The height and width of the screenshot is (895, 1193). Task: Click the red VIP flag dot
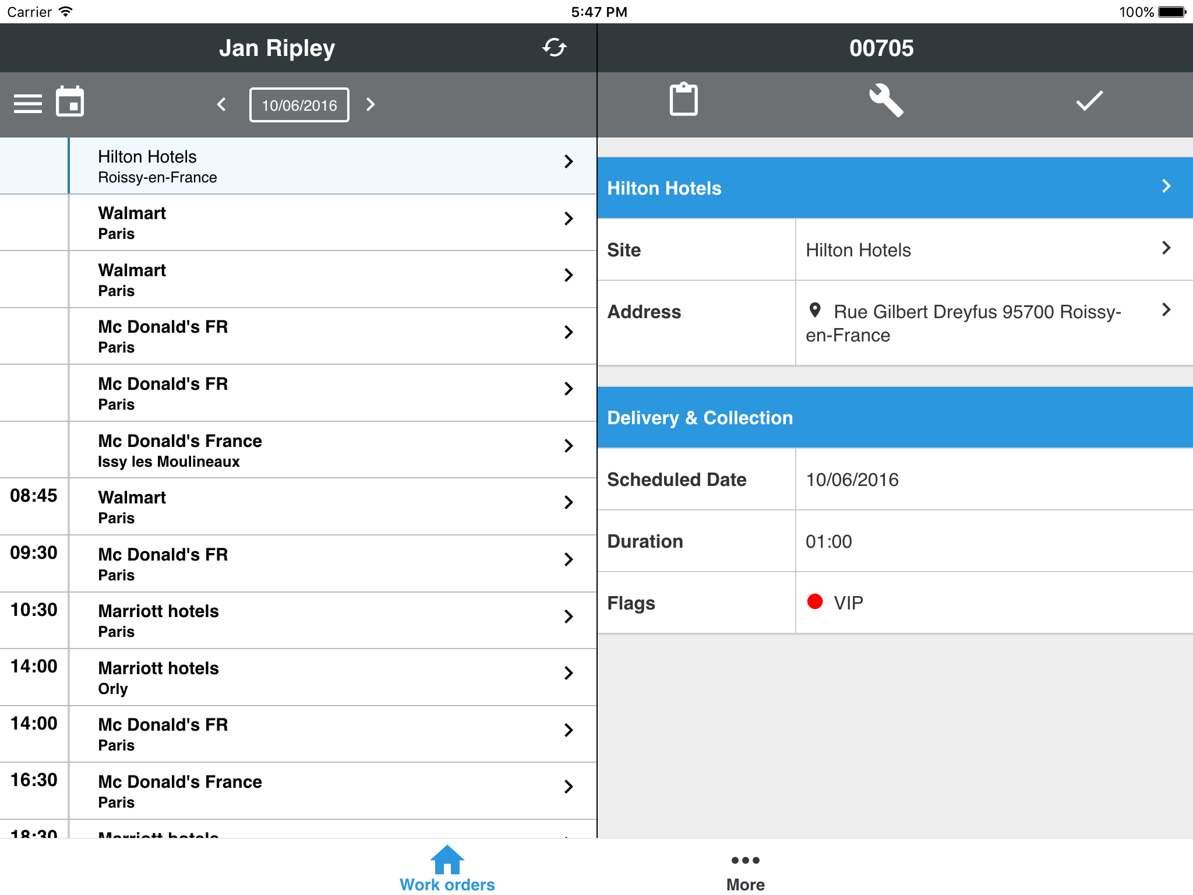coord(815,601)
